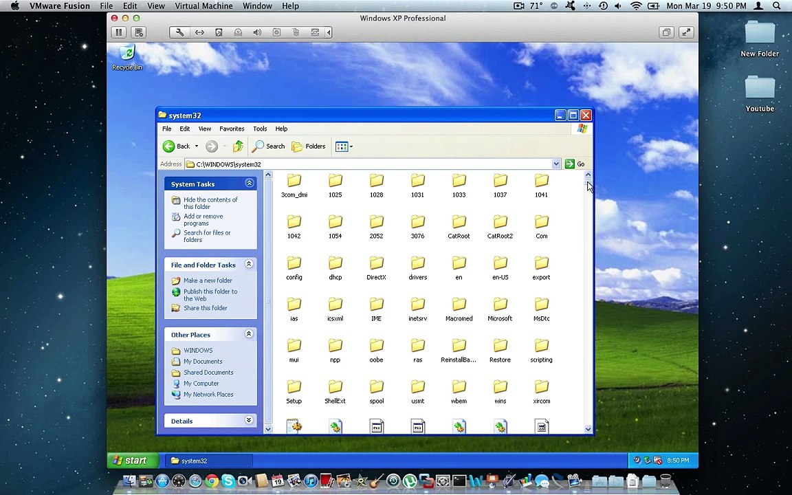
Task: Open the File menu in Explorer
Action: click(166, 129)
